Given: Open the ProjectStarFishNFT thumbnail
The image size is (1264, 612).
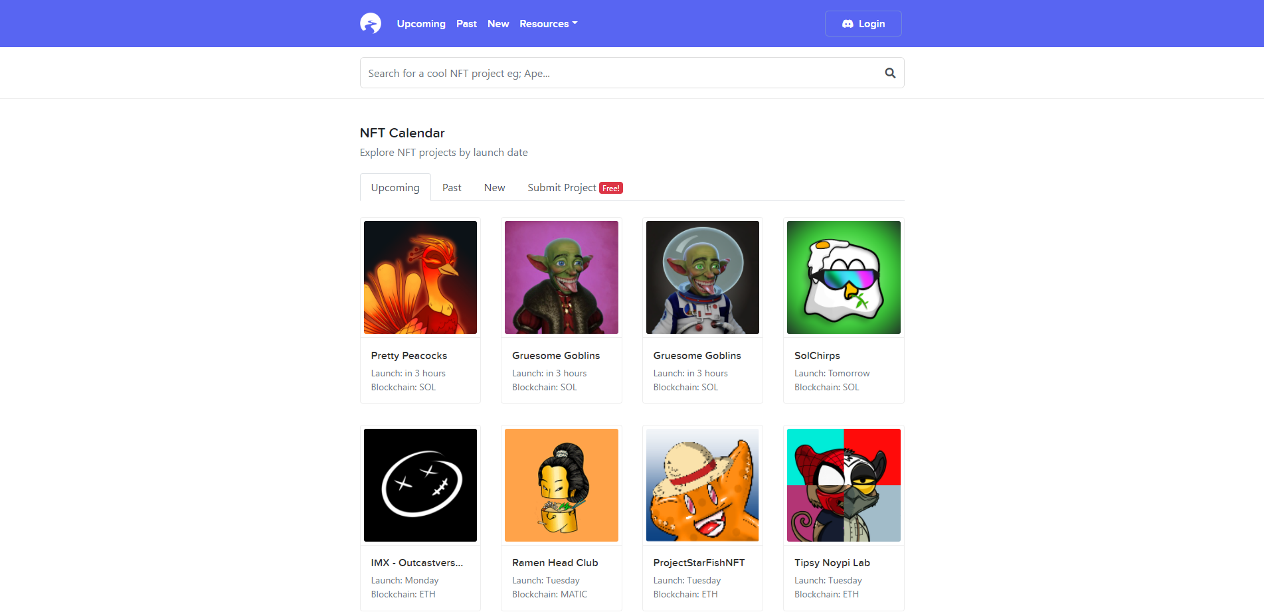Looking at the screenshot, I should pos(702,485).
